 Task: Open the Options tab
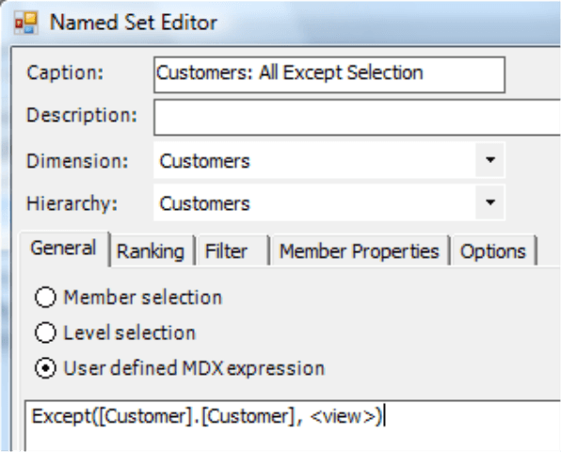pyautogui.click(x=493, y=250)
